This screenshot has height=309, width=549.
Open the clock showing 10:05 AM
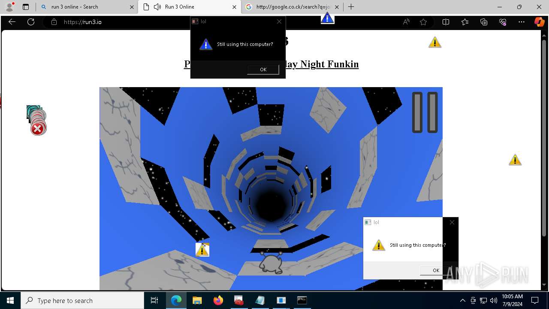(x=512, y=300)
